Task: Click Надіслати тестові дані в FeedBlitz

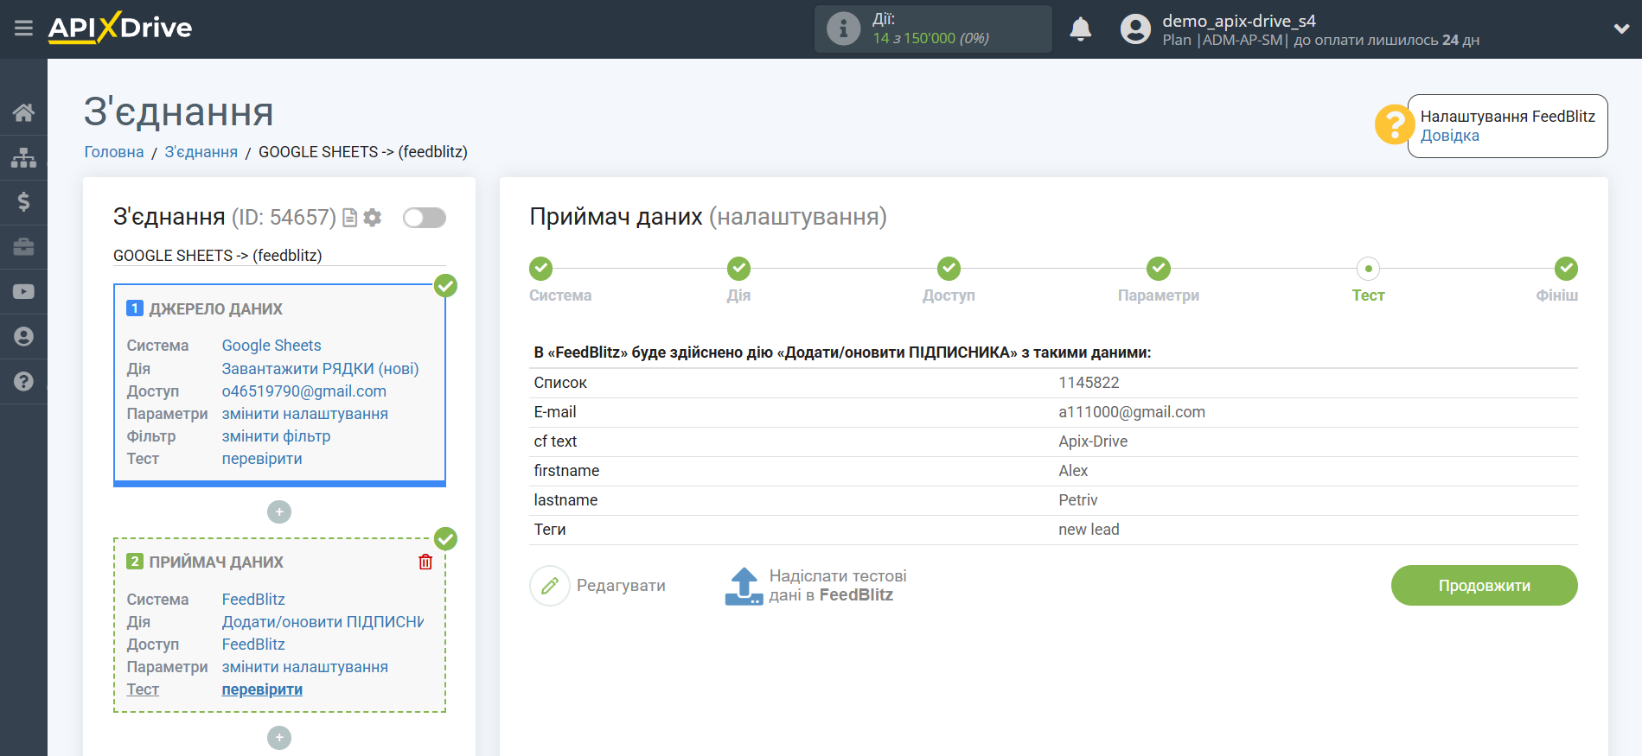Action: point(838,586)
